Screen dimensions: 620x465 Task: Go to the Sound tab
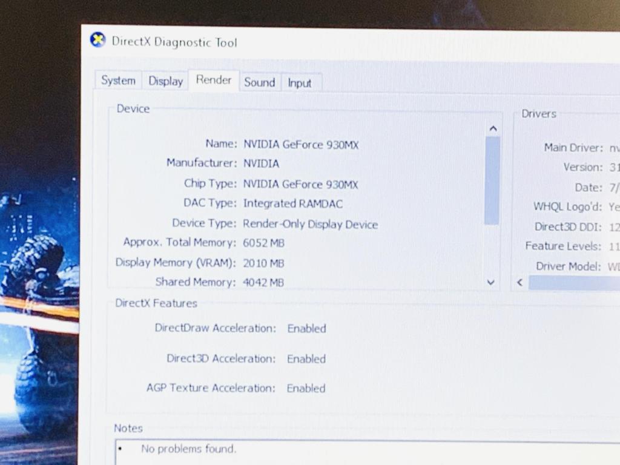click(x=260, y=82)
